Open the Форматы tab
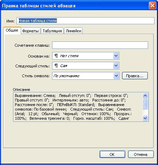 (30, 31)
